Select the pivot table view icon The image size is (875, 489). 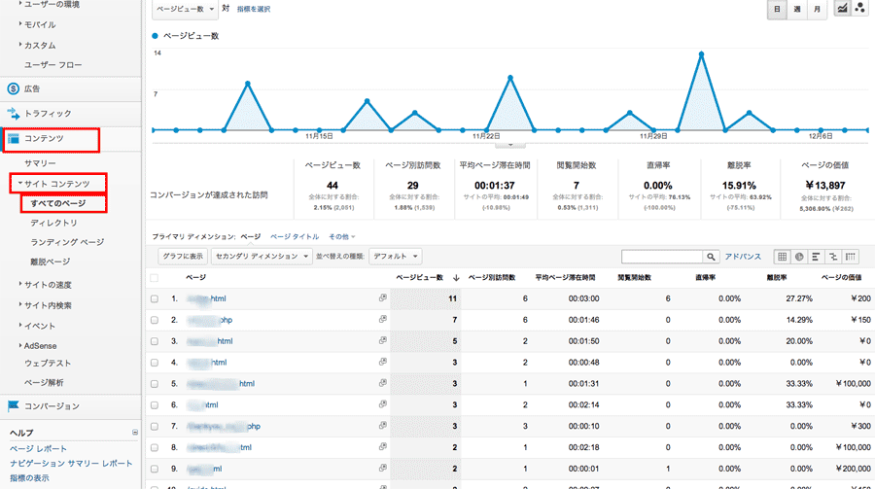[x=852, y=257]
